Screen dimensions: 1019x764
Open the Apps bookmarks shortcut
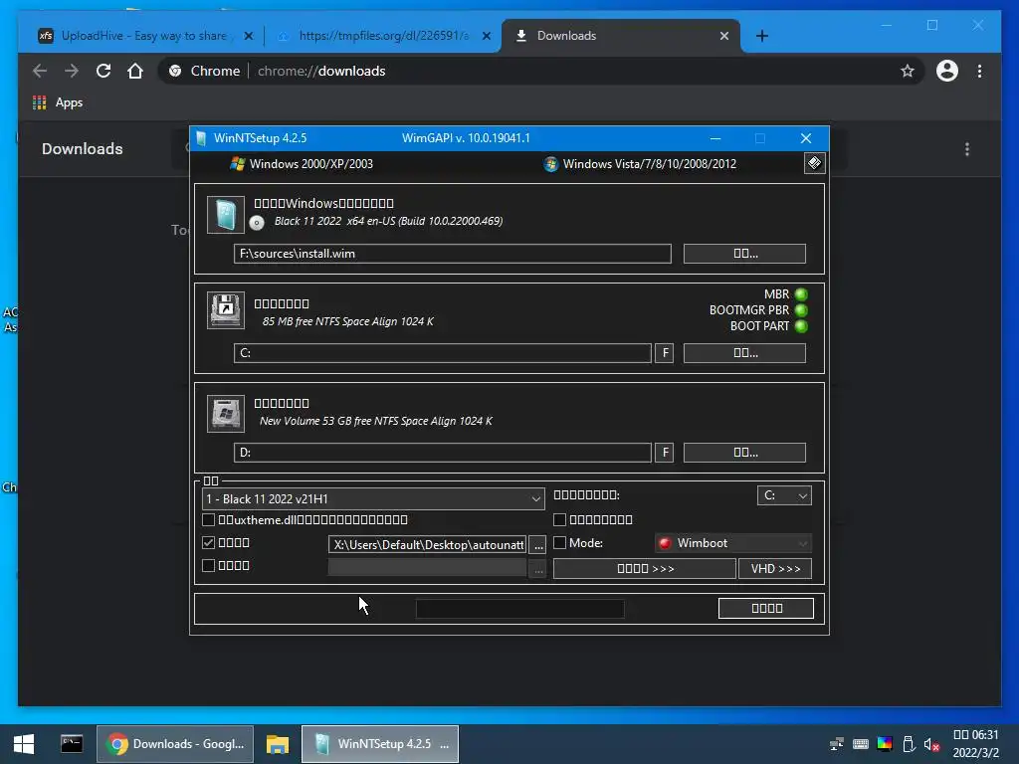pyautogui.click(x=58, y=102)
